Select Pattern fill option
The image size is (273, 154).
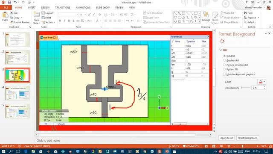point(230,69)
